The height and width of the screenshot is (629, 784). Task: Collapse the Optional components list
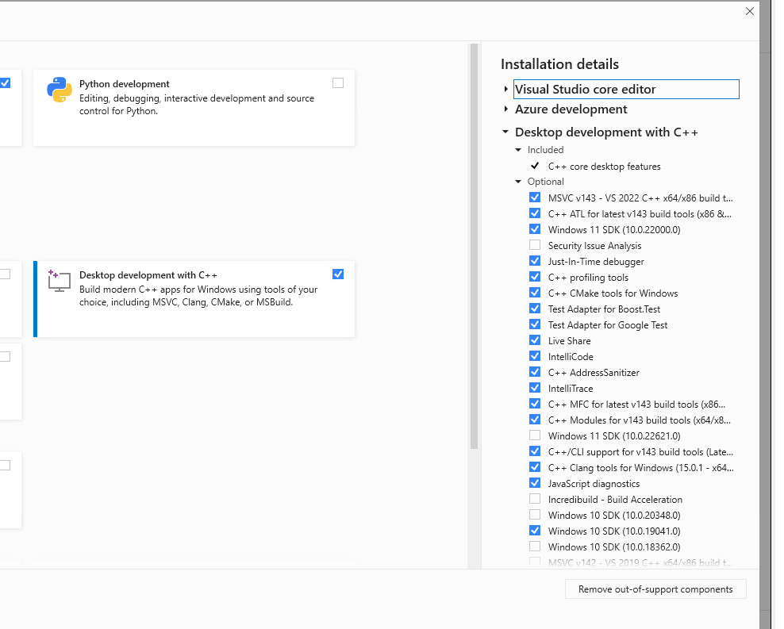pyautogui.click(x=520, y=181)
